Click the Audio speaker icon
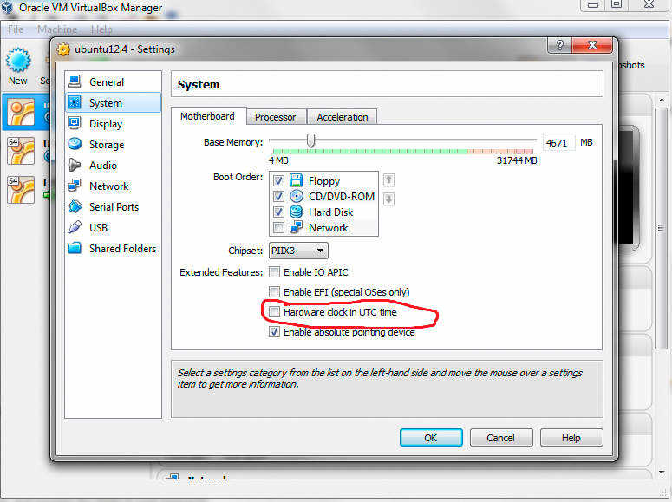This screenshot has height=502, width=672. click(x=75, y=165)
